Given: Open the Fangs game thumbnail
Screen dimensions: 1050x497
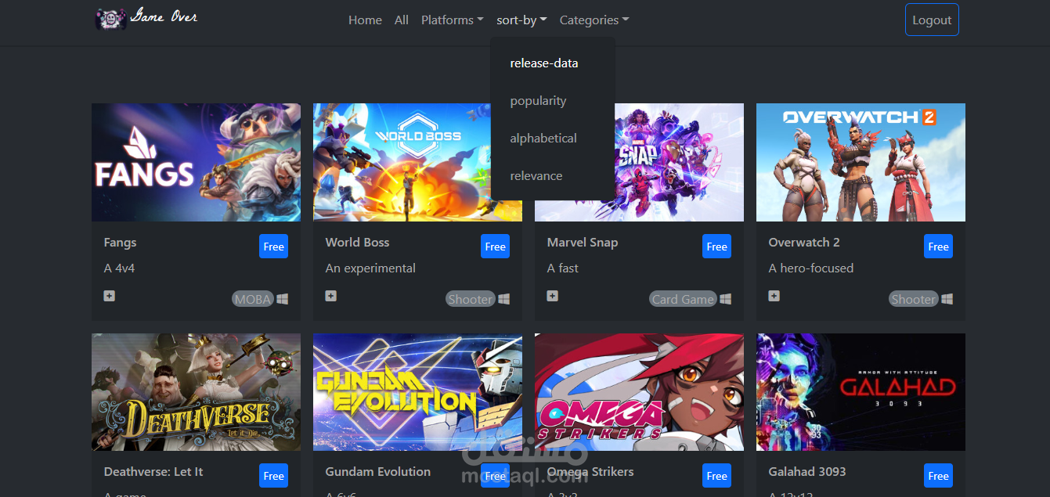Looking at the screenshot, I should pos(196,162).
